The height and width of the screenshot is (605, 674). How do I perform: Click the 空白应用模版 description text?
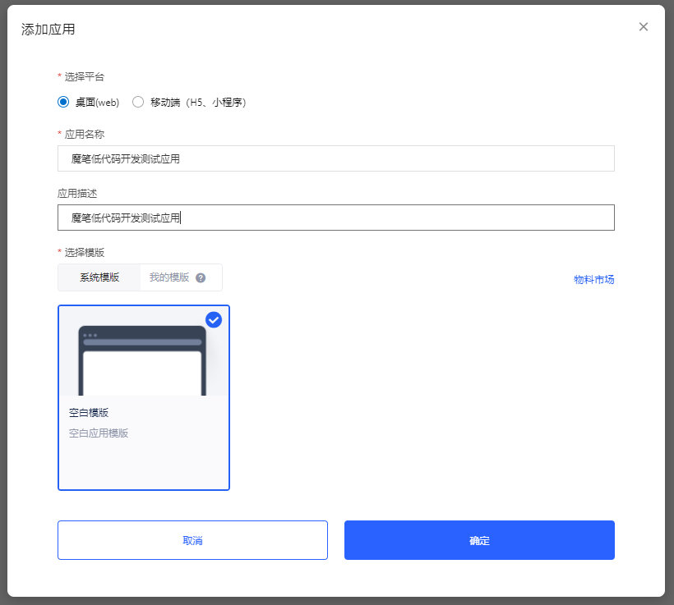pos(99,433)
